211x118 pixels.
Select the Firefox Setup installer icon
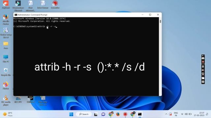6,33
